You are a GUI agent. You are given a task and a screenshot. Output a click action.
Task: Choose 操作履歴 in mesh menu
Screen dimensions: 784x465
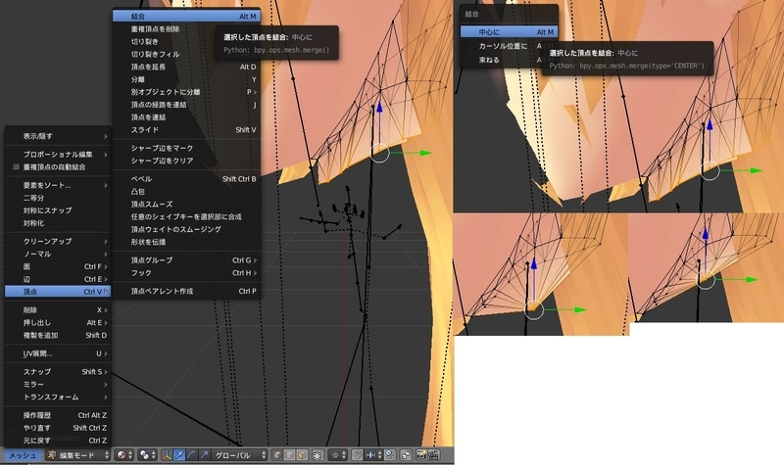click(58, 415)
